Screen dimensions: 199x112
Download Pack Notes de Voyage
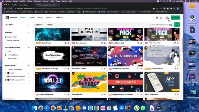pyautogui.click(x=68, y=68)
